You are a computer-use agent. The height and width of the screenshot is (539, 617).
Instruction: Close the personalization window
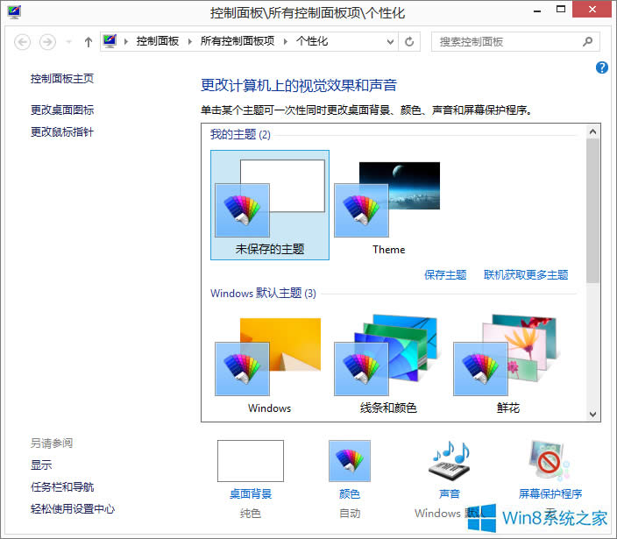[592, 9]
